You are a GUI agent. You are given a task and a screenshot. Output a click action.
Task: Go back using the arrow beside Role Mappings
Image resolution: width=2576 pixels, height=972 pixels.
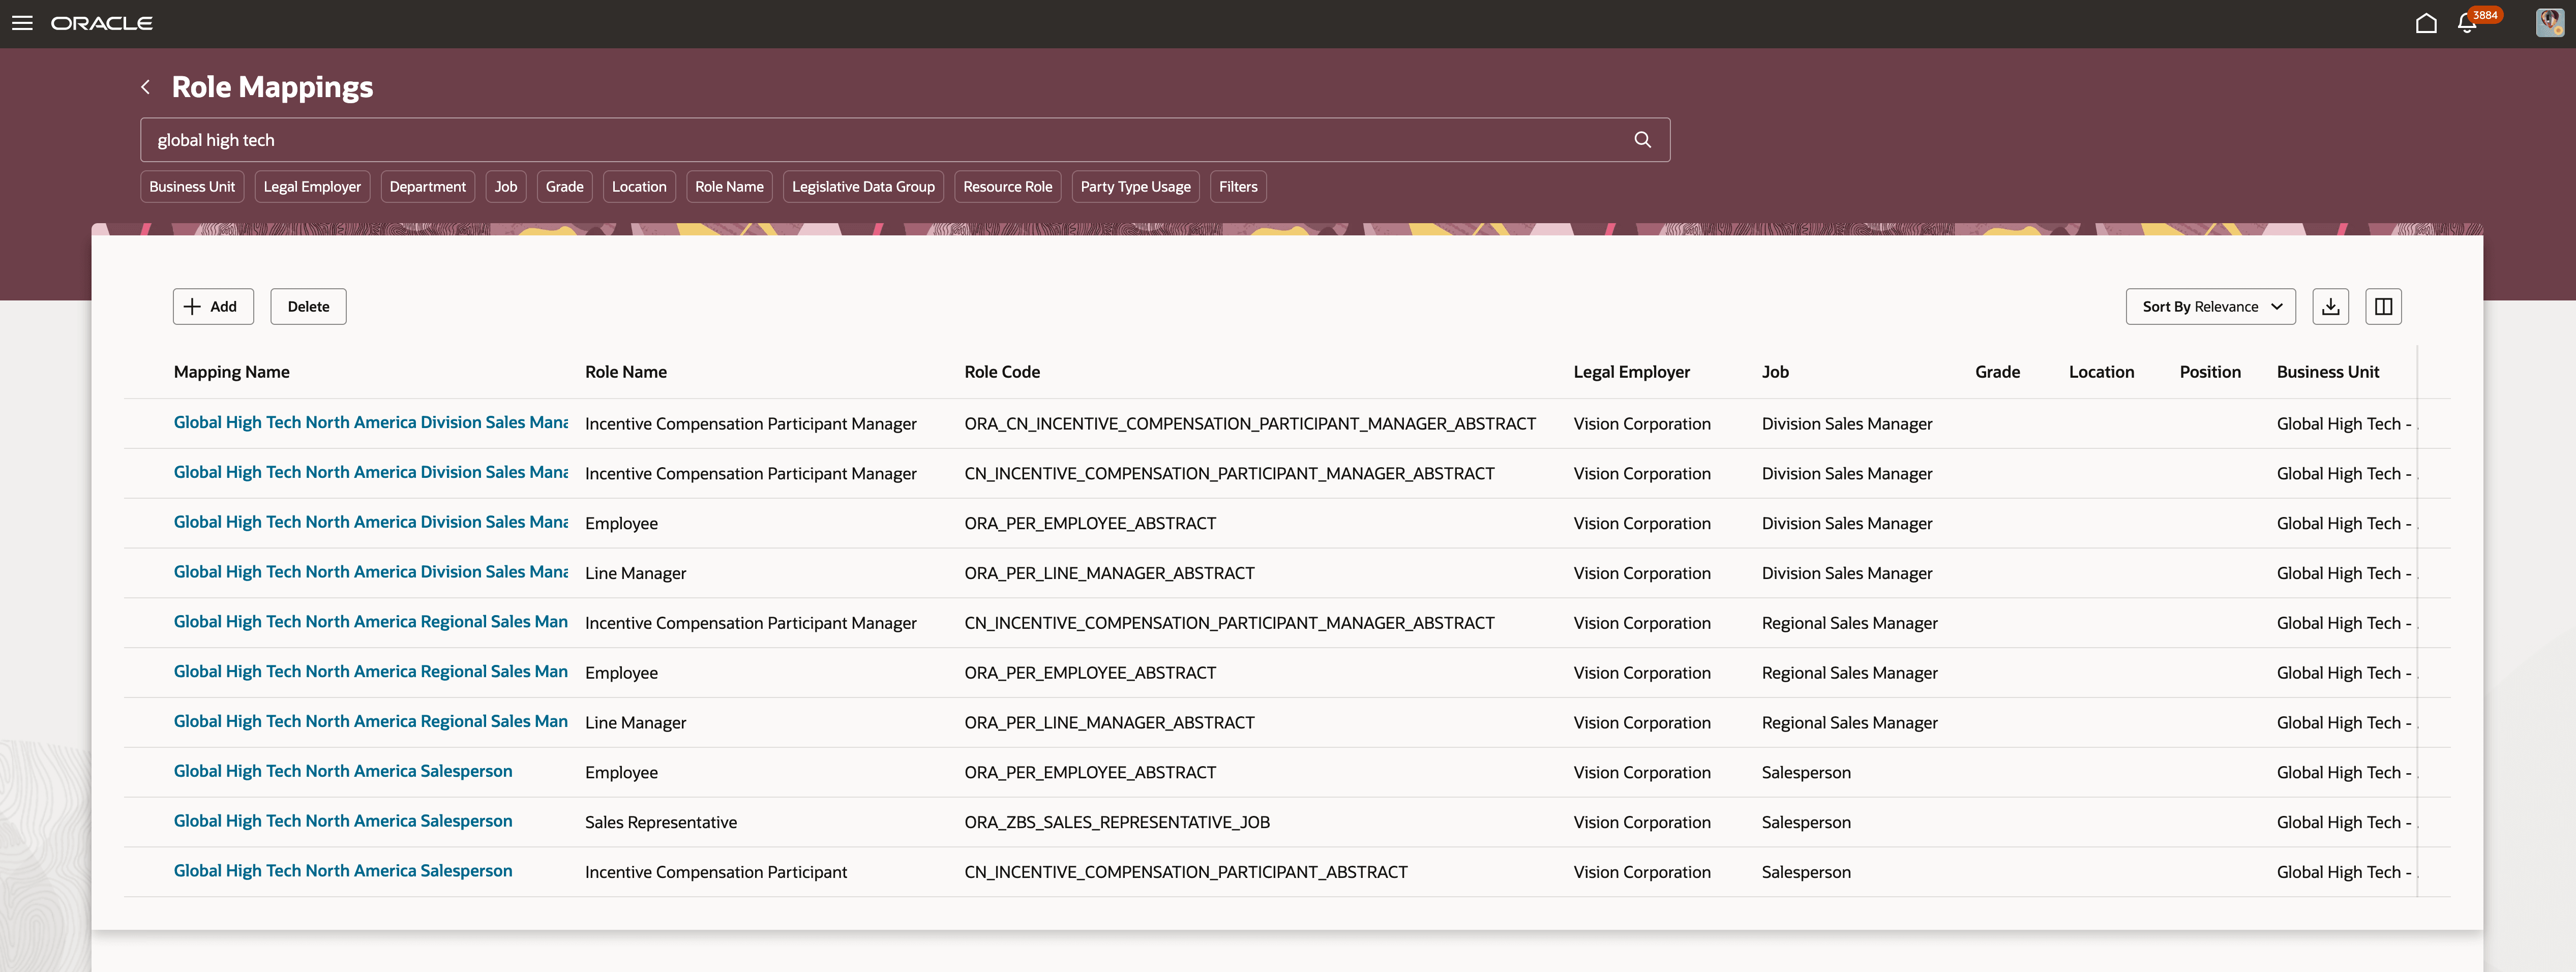coord(145,87)
